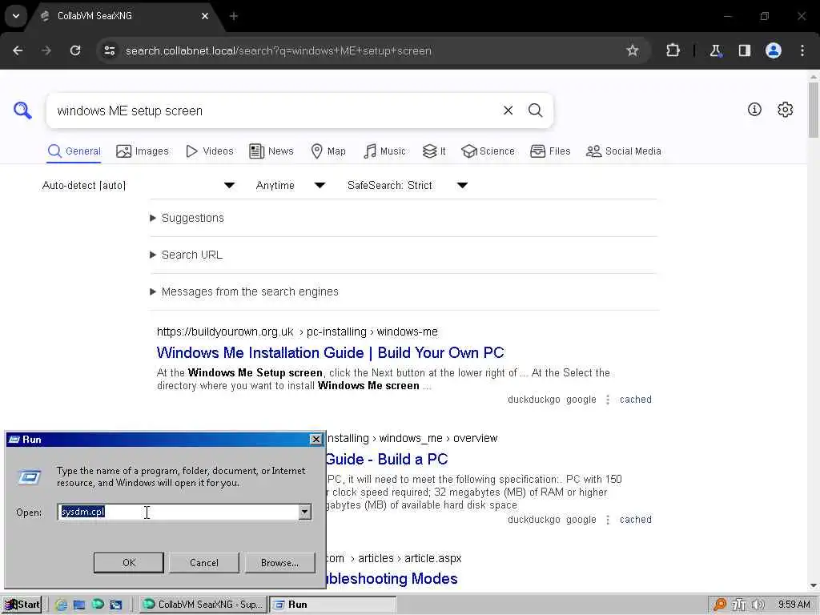This screenshot has height=615, width=820.
Task: Bookmark this page with the star
Action: pos(633,50)
